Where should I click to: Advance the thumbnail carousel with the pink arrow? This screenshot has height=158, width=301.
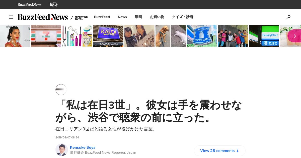294,36
